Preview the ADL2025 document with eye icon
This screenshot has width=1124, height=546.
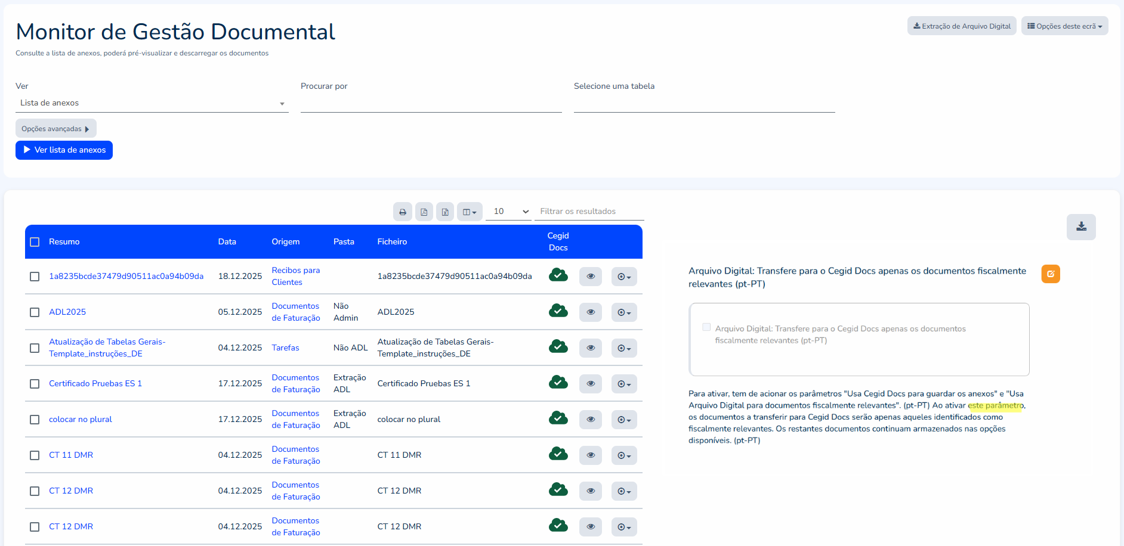[x=591, y=312]
